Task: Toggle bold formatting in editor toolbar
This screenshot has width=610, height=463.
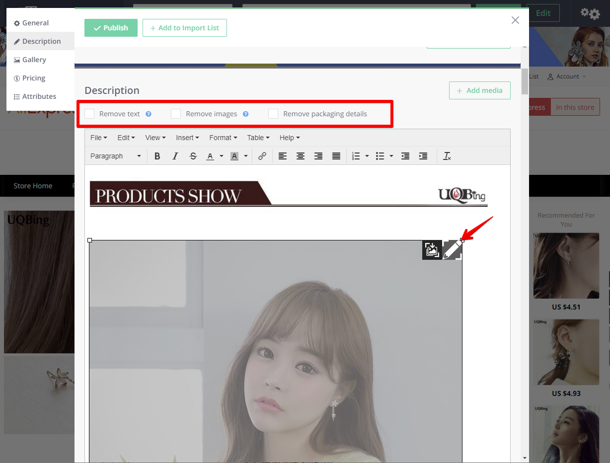Action: [157, 156]
